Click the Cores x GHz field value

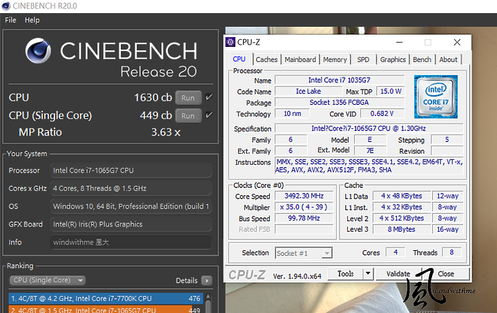tap(130, 189)
